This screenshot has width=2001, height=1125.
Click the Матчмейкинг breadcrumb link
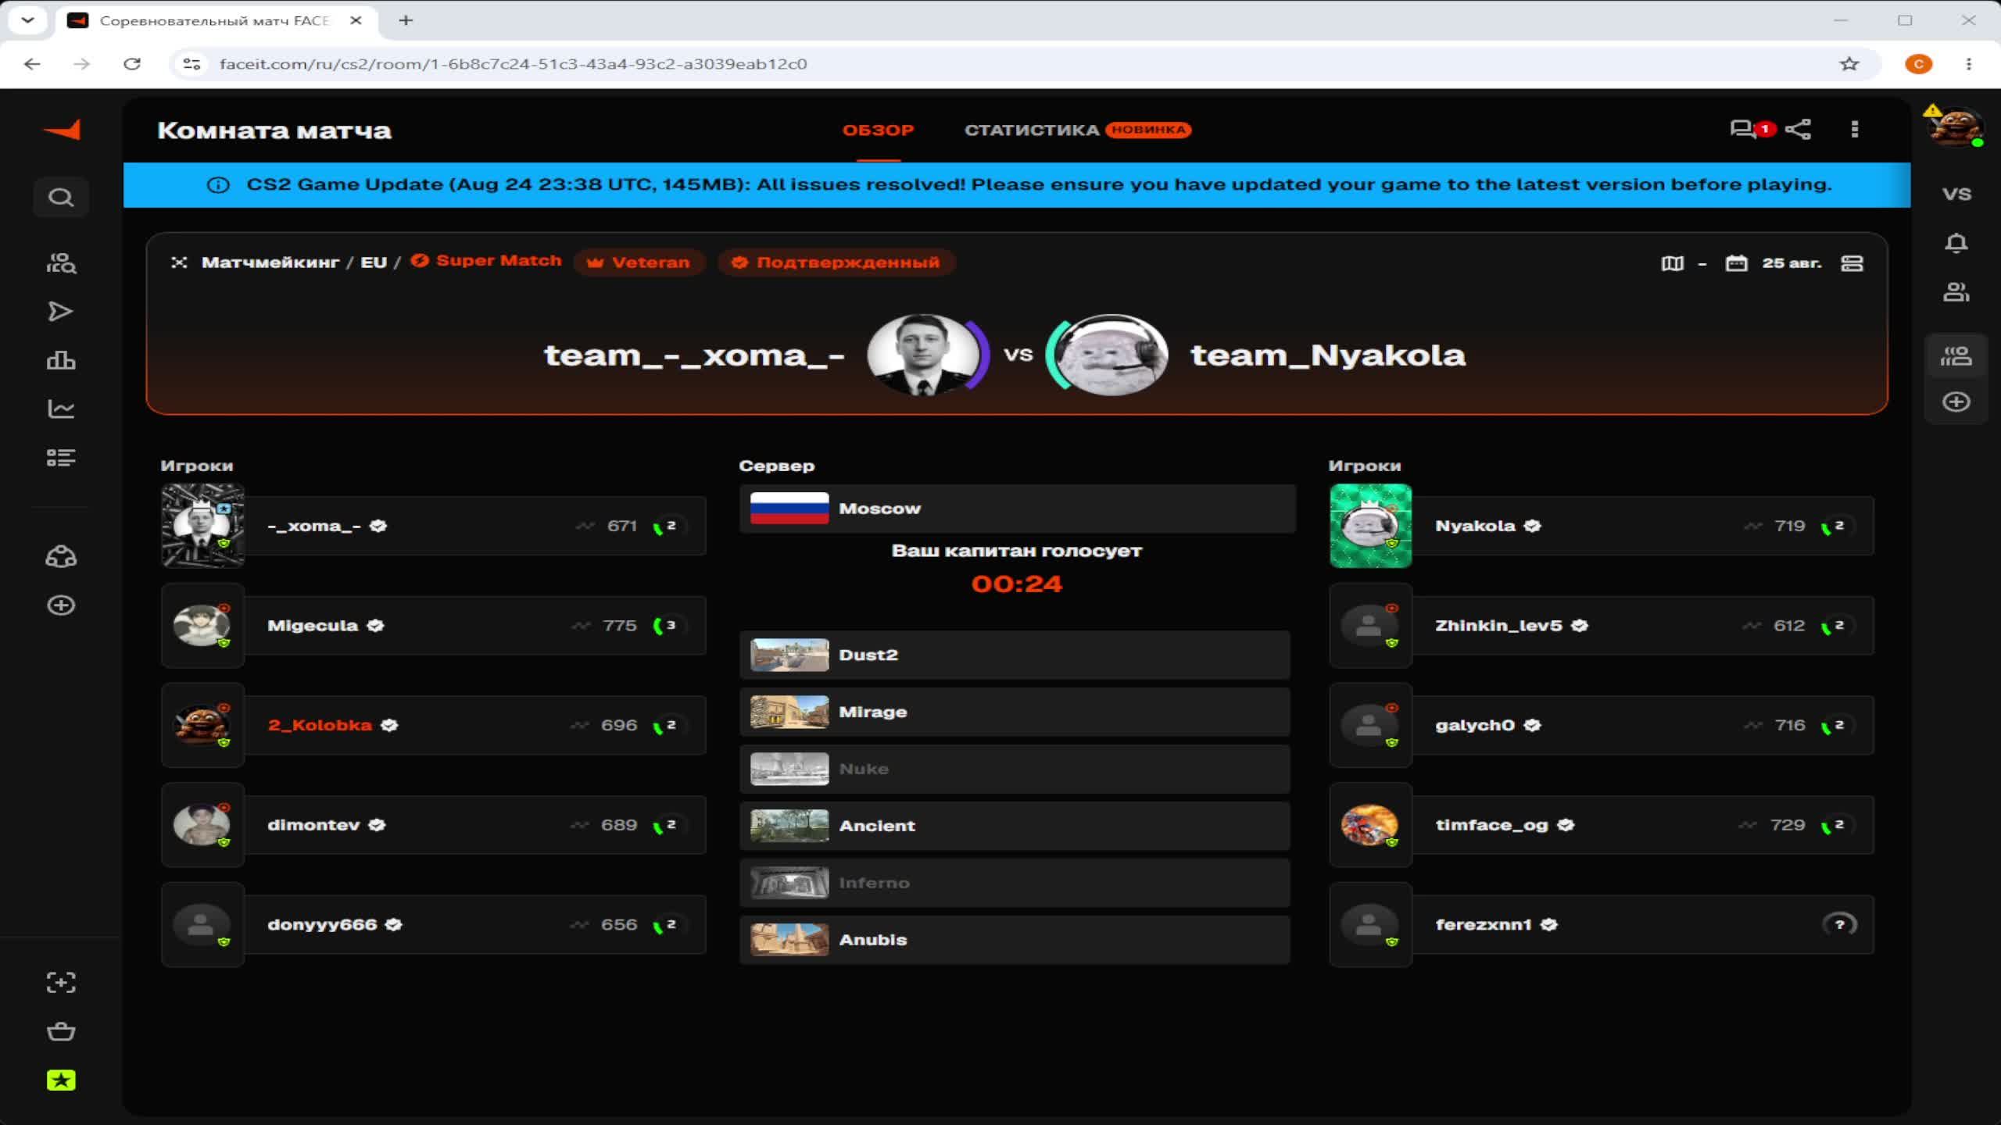click(x=270, y=262)
